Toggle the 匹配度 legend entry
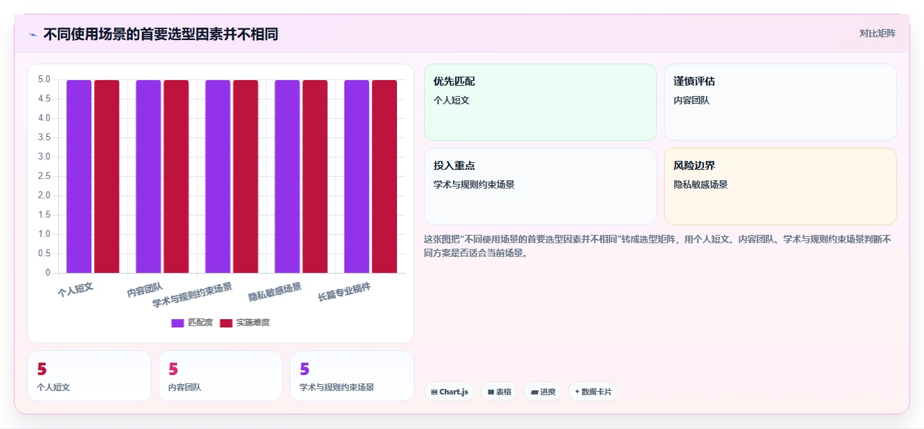 192,323
